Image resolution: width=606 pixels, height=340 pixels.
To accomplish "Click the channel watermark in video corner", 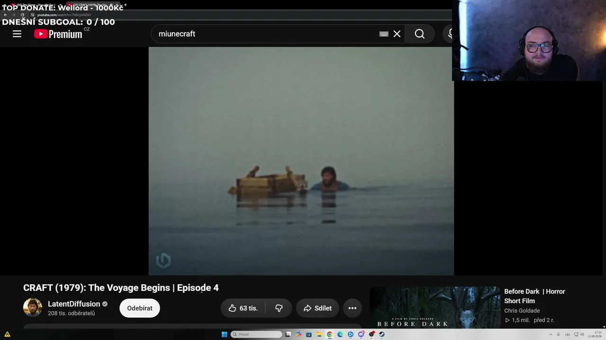I will click(x=163, y=260).
